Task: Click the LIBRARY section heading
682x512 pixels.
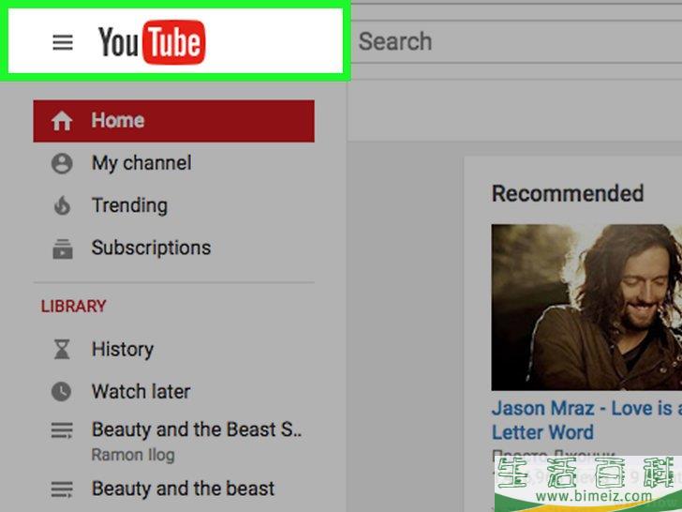Action: pyautogui.click(x=73, y=306)
